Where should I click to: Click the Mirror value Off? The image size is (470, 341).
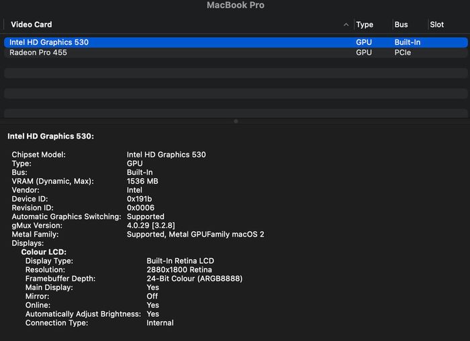point(152,296)
